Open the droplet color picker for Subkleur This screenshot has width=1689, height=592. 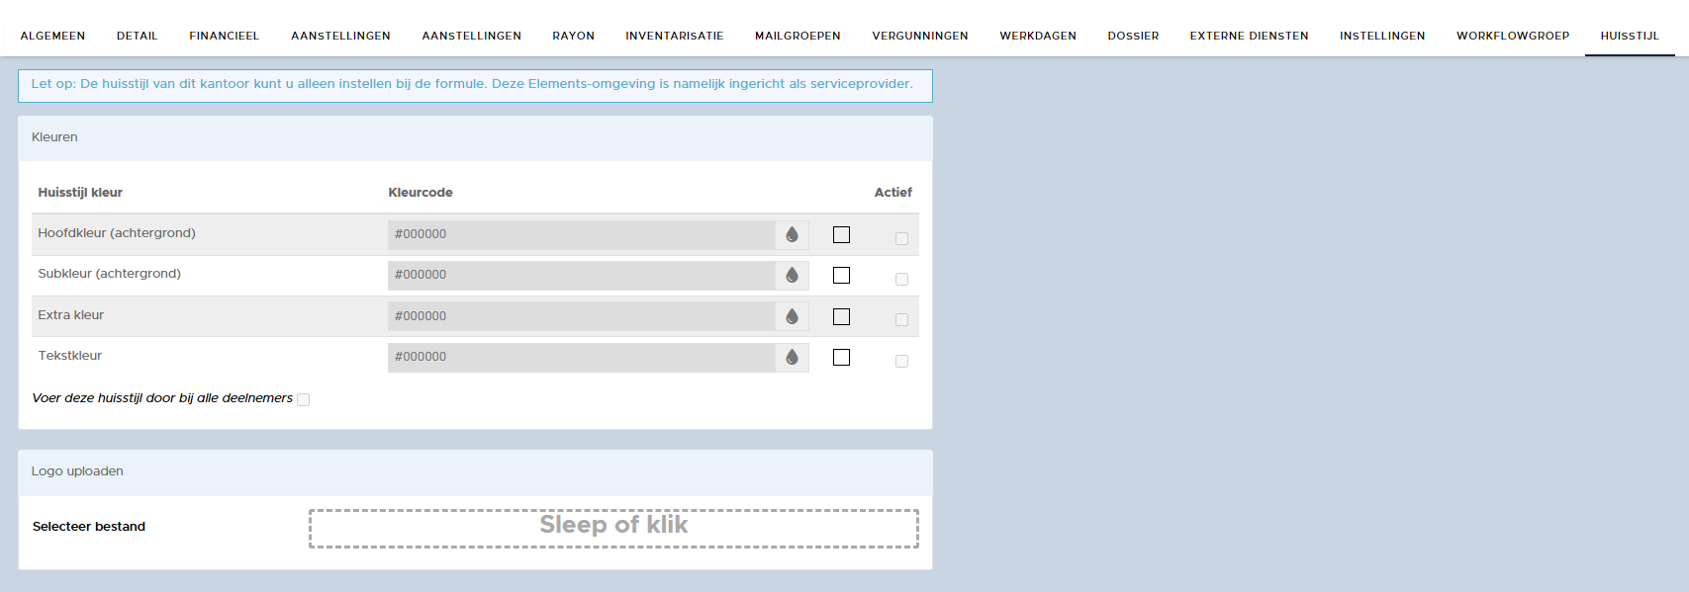click(792, 276)
